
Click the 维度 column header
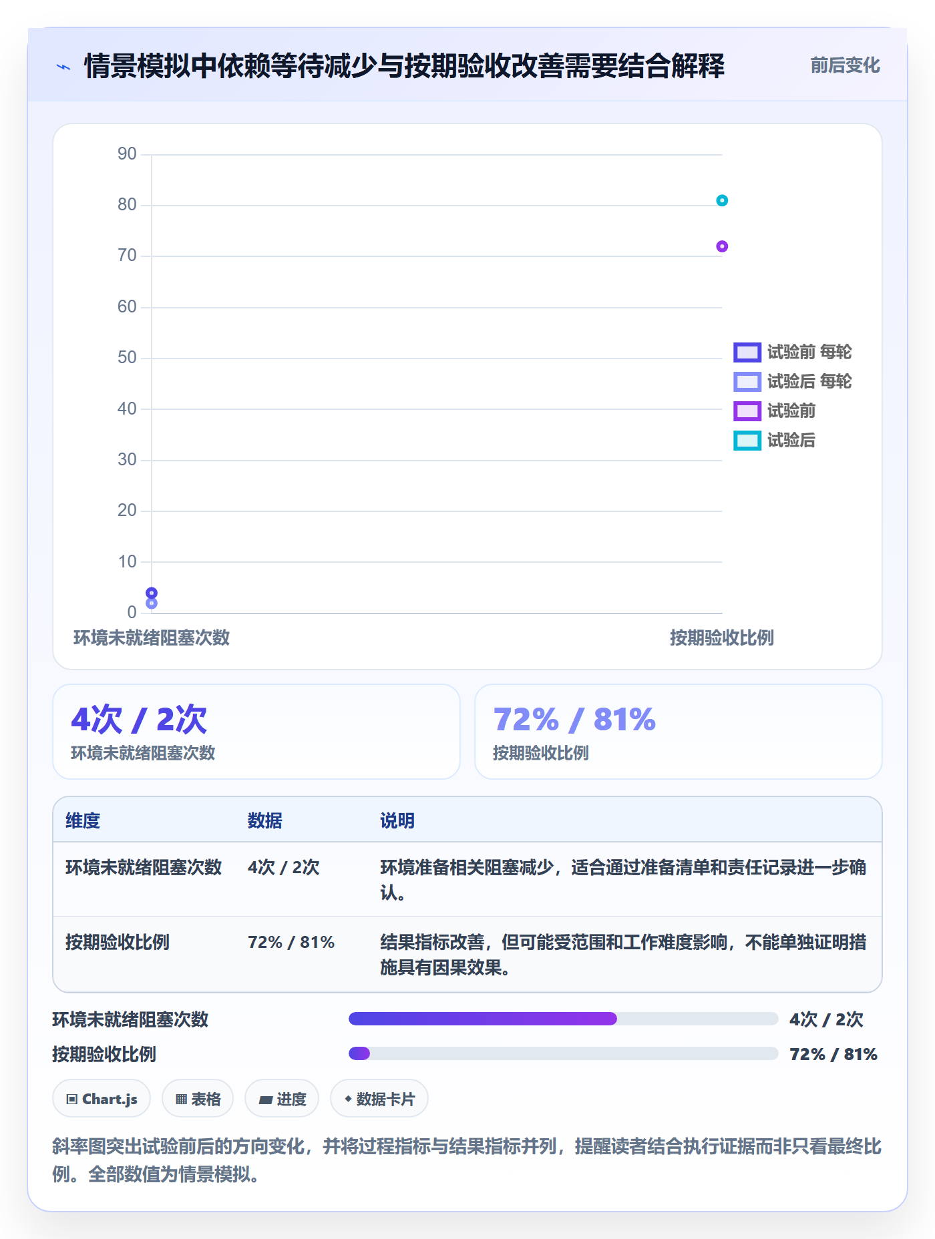[83, 820]
